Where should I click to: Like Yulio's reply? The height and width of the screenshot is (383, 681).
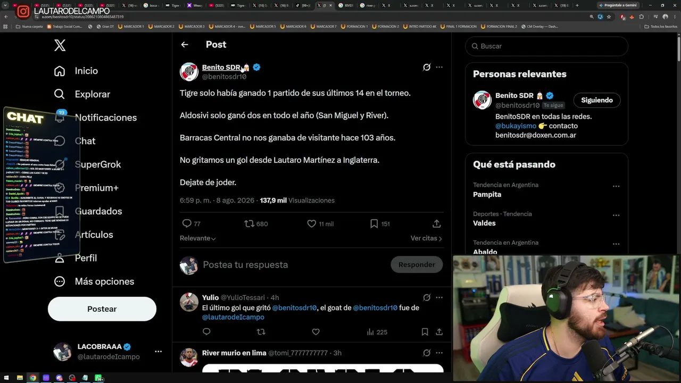pos(315,332)
